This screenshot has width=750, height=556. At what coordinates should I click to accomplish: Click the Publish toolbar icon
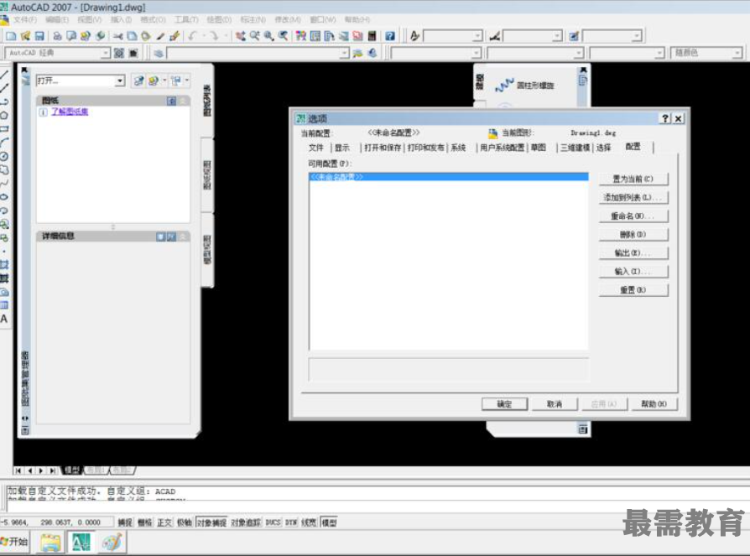tap(86, 36)
